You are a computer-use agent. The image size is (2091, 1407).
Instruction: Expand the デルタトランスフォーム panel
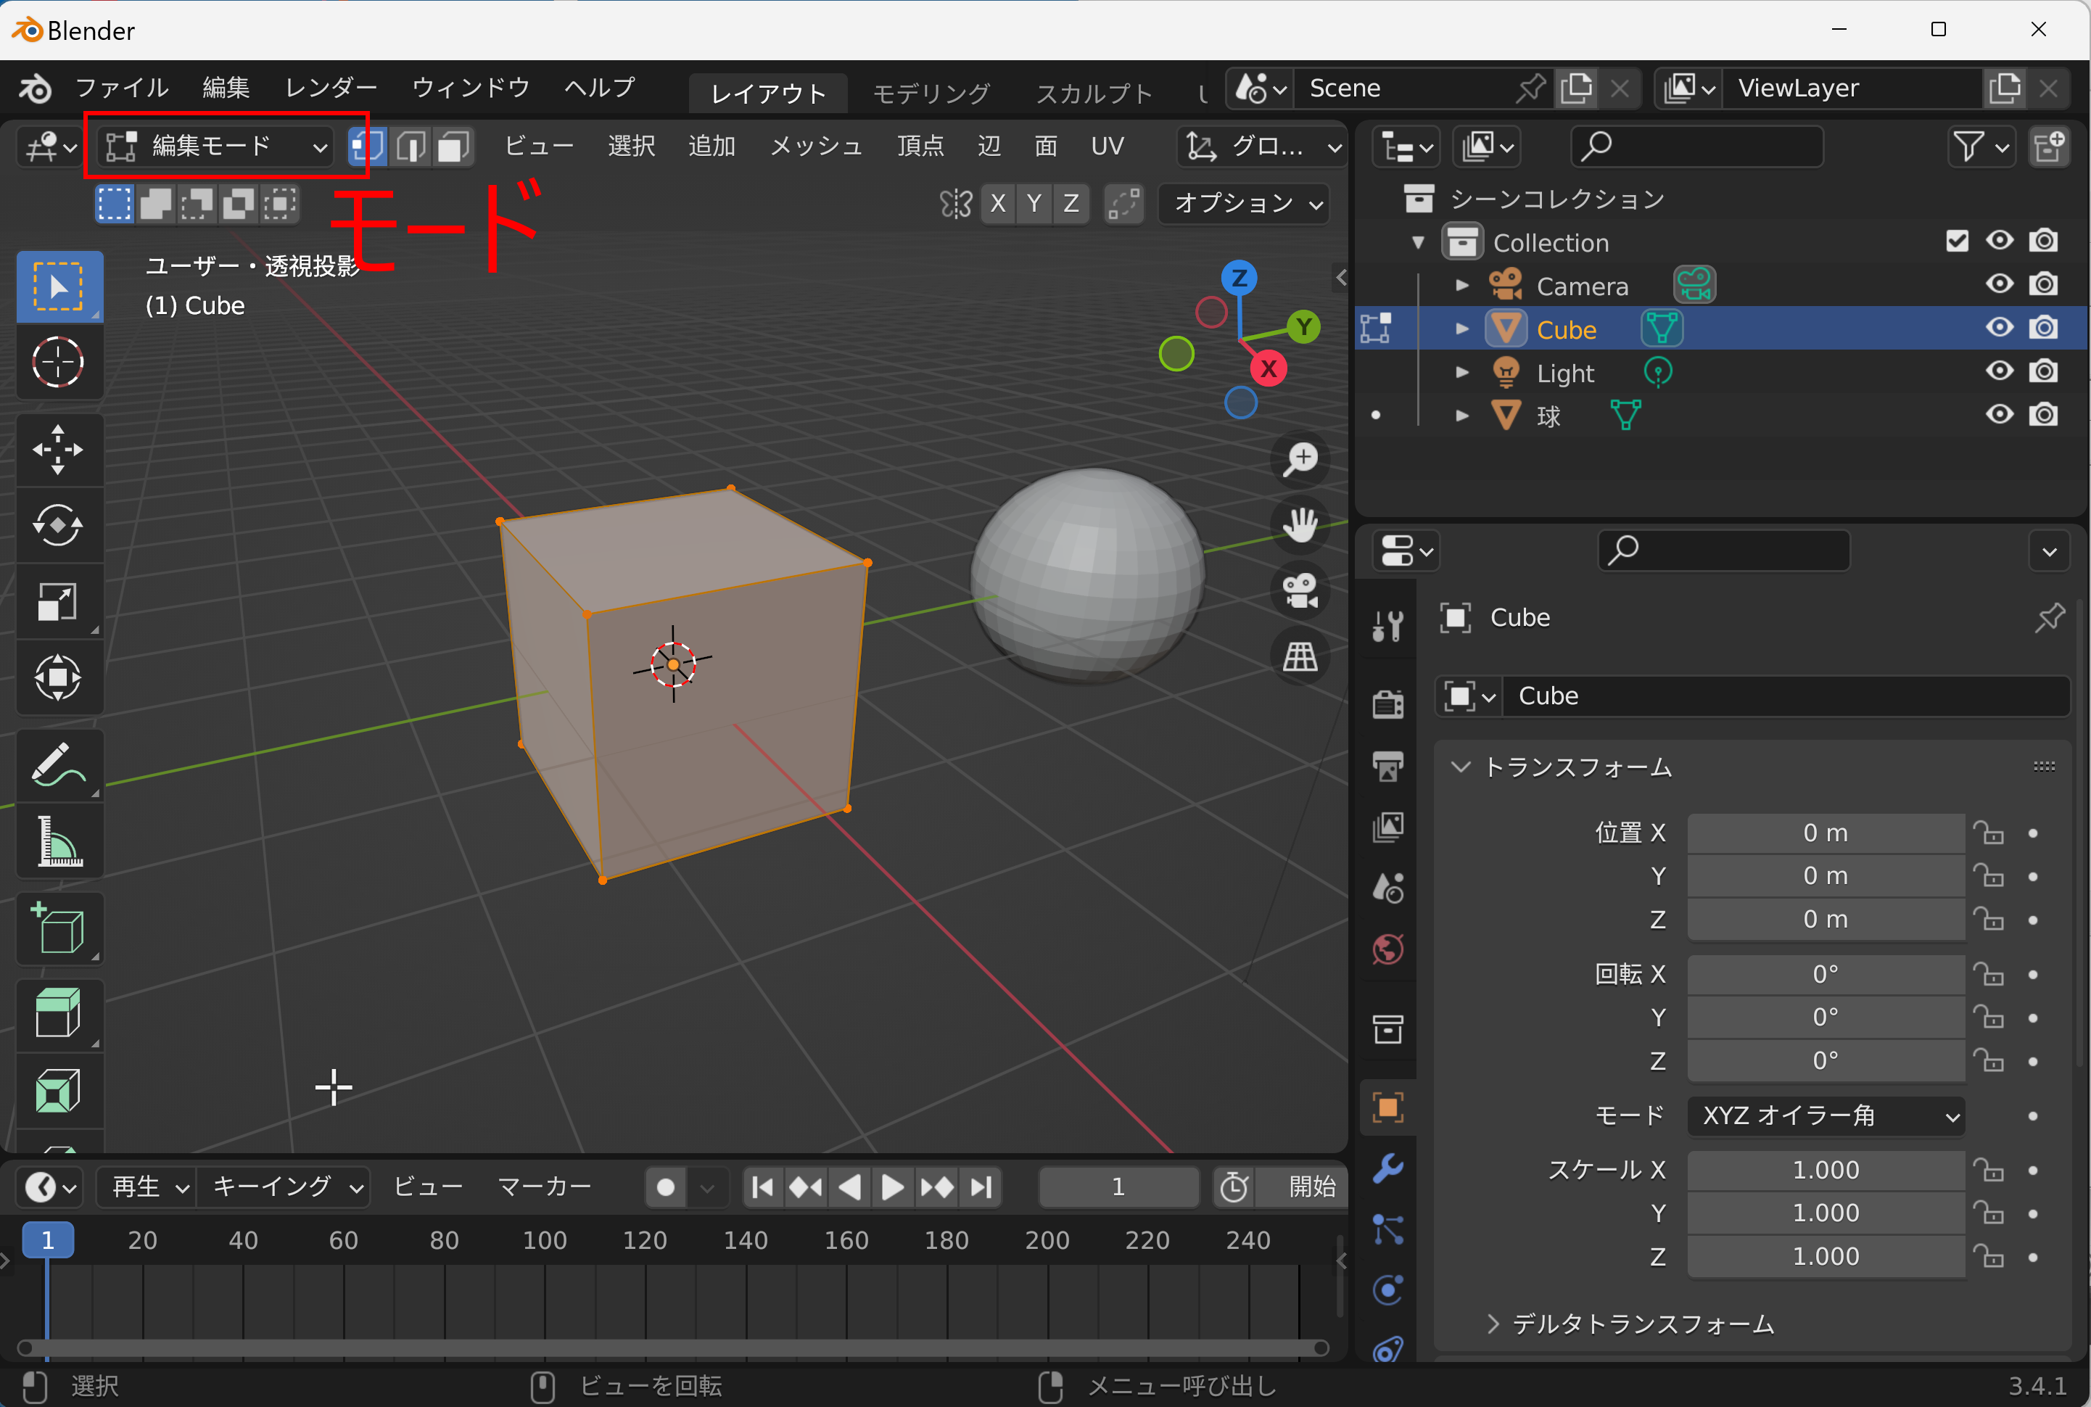[1642, 1324]
